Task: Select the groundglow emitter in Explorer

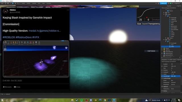Action: [174, 28]
